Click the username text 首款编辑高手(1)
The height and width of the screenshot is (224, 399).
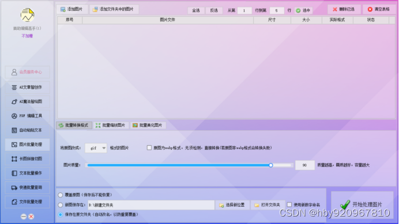pyautogui.click(x=27, y=28)
